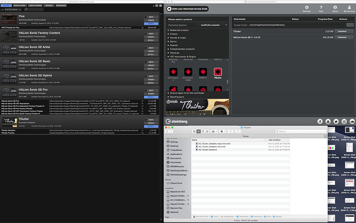Click Enter your Download Access Code
The height and width of the screenshot is (223, 356).
(x=187, y=9)
